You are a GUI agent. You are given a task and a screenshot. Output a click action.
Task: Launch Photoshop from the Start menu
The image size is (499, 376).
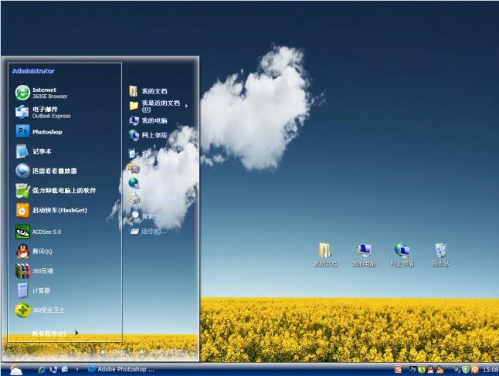(39, 131)
